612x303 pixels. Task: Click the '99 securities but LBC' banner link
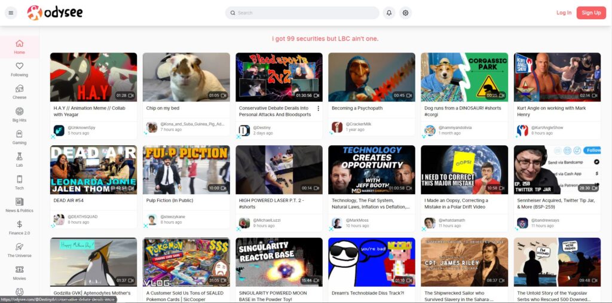pos(325,39)
